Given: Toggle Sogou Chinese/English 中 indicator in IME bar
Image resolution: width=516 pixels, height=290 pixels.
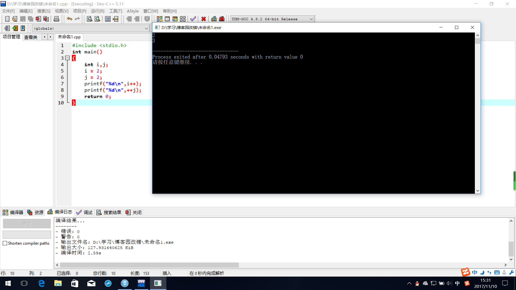Looking at the screenshot, I should (475, 273).
